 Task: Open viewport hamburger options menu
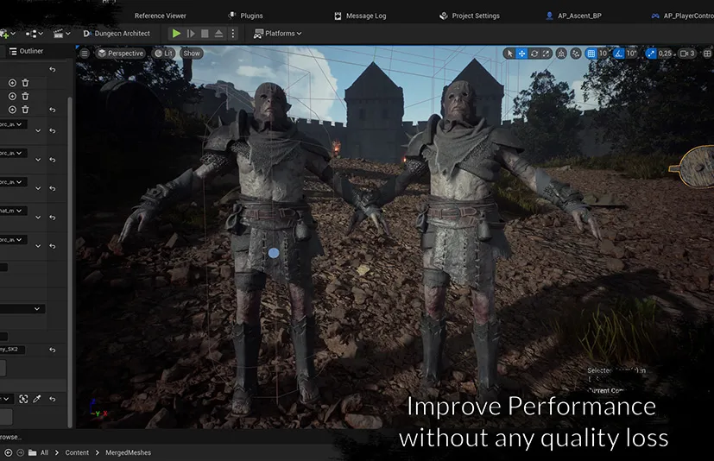(85, 54)
